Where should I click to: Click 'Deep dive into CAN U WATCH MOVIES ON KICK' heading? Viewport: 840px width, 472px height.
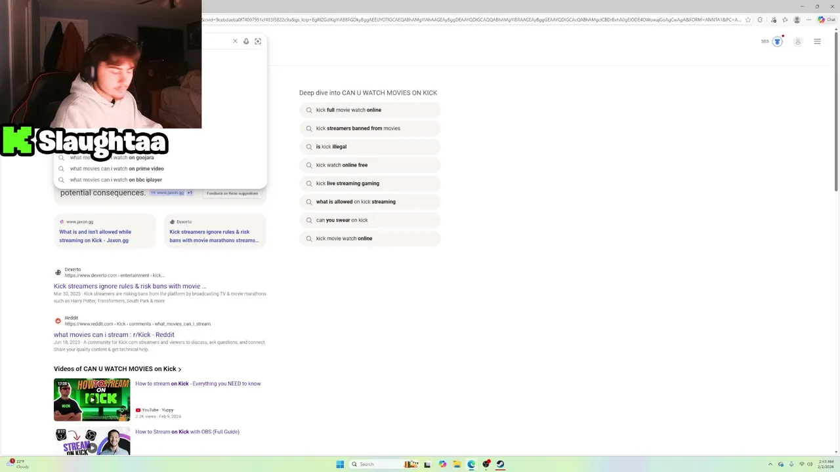point(368,93)
